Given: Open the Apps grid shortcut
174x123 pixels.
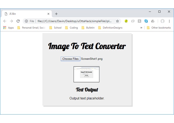Looking at the screenshot, I should [x=9, y=28].
